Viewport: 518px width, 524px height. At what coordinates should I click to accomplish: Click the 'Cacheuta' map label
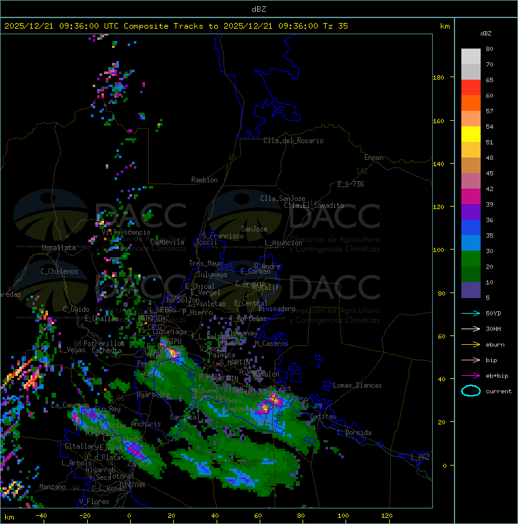(106, 350)
